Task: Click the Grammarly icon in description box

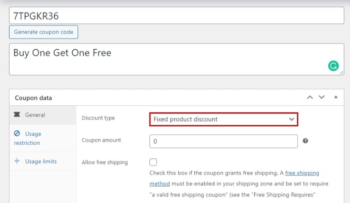Action: point(333,66)
